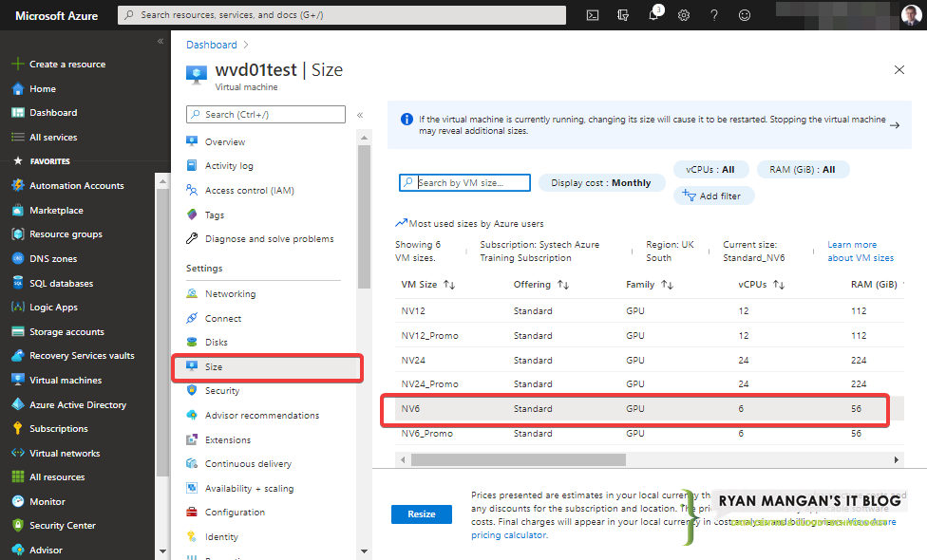The width and height of the screenshot is (927, 560).
Task: Open Continuous delivery
Action: (x=248, y=464)
